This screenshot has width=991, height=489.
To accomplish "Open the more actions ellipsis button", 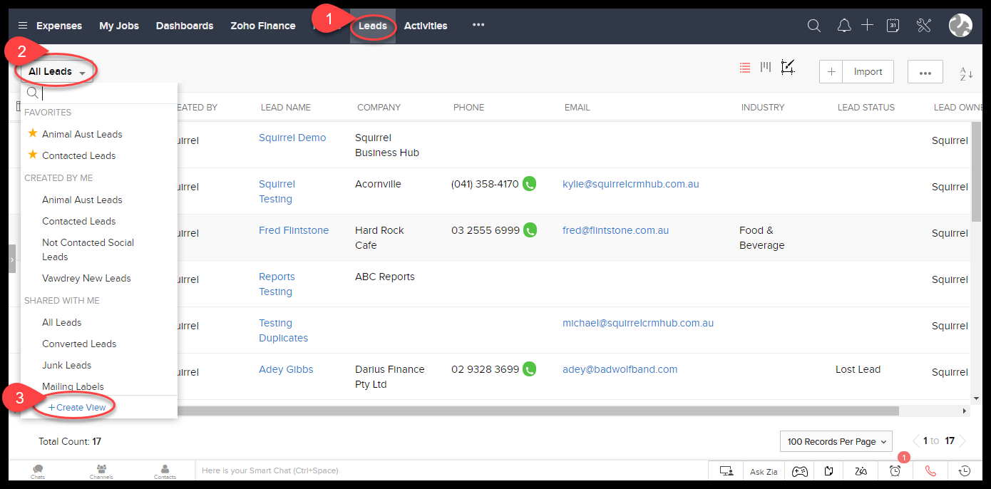I will click(925, 72).
